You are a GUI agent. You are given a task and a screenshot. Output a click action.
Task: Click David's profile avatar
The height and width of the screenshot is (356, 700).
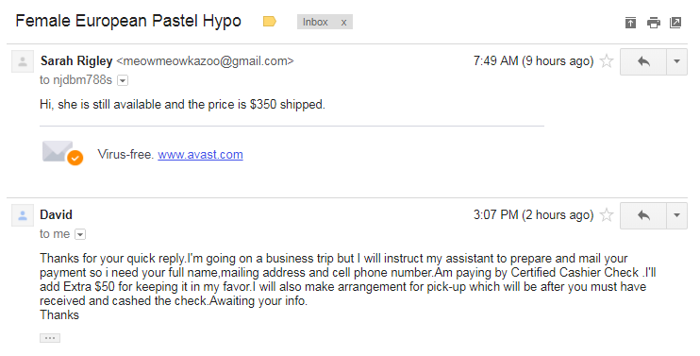[x=23, y=215]
